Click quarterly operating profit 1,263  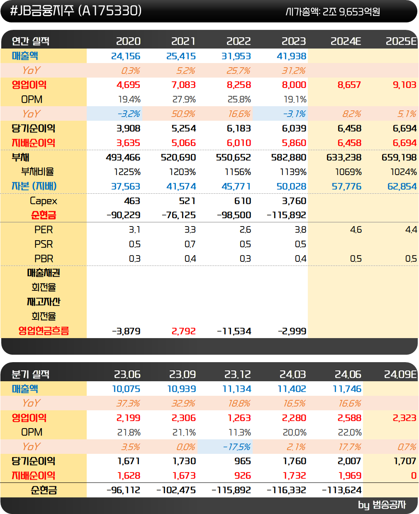coord(239,418)
